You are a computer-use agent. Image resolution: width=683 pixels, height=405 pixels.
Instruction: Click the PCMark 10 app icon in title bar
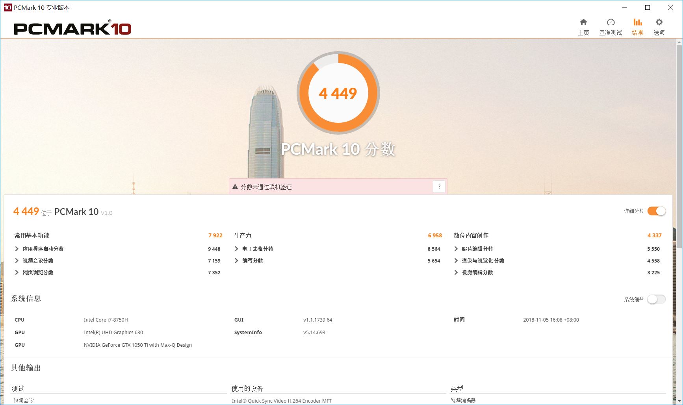click(x=7, y=7)
